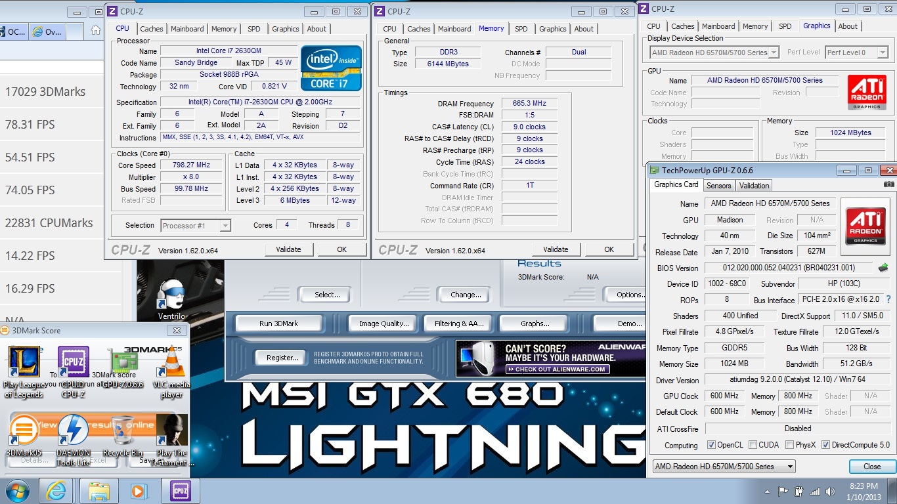Click the Select... button in 3DMark05

pyautogui.click(x=327, y=295)
